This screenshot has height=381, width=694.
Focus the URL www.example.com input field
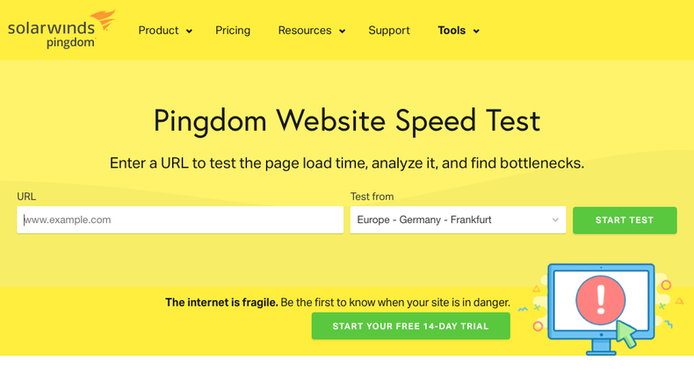coord(180,220)
